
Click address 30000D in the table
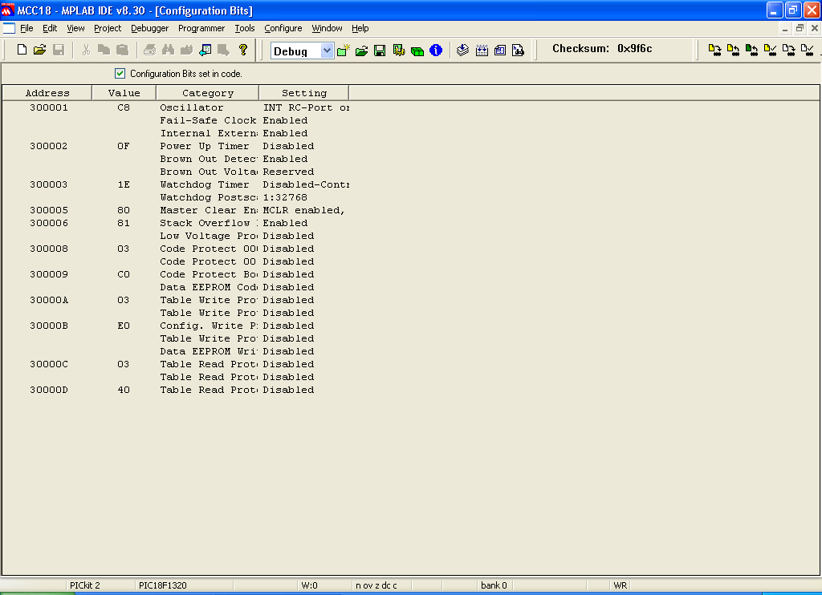[x=49, y=390]
